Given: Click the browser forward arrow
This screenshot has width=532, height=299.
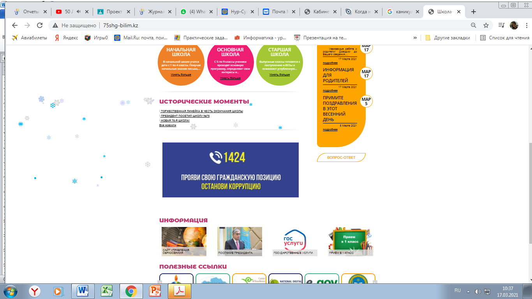Looking at the screenshot, I should click(27, 25).
